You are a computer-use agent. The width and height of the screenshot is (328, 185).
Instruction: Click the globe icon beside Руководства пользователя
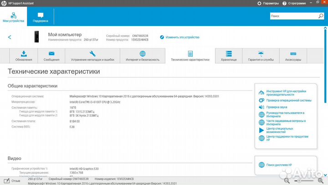click(x=261, y=114)
